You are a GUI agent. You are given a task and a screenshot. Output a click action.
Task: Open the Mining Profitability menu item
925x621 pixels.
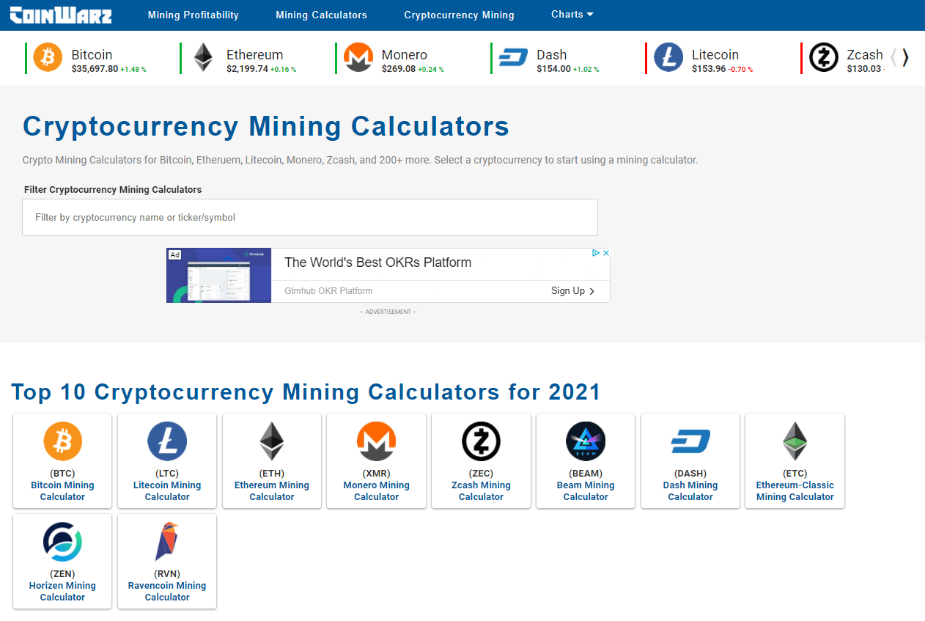point(194,15)
